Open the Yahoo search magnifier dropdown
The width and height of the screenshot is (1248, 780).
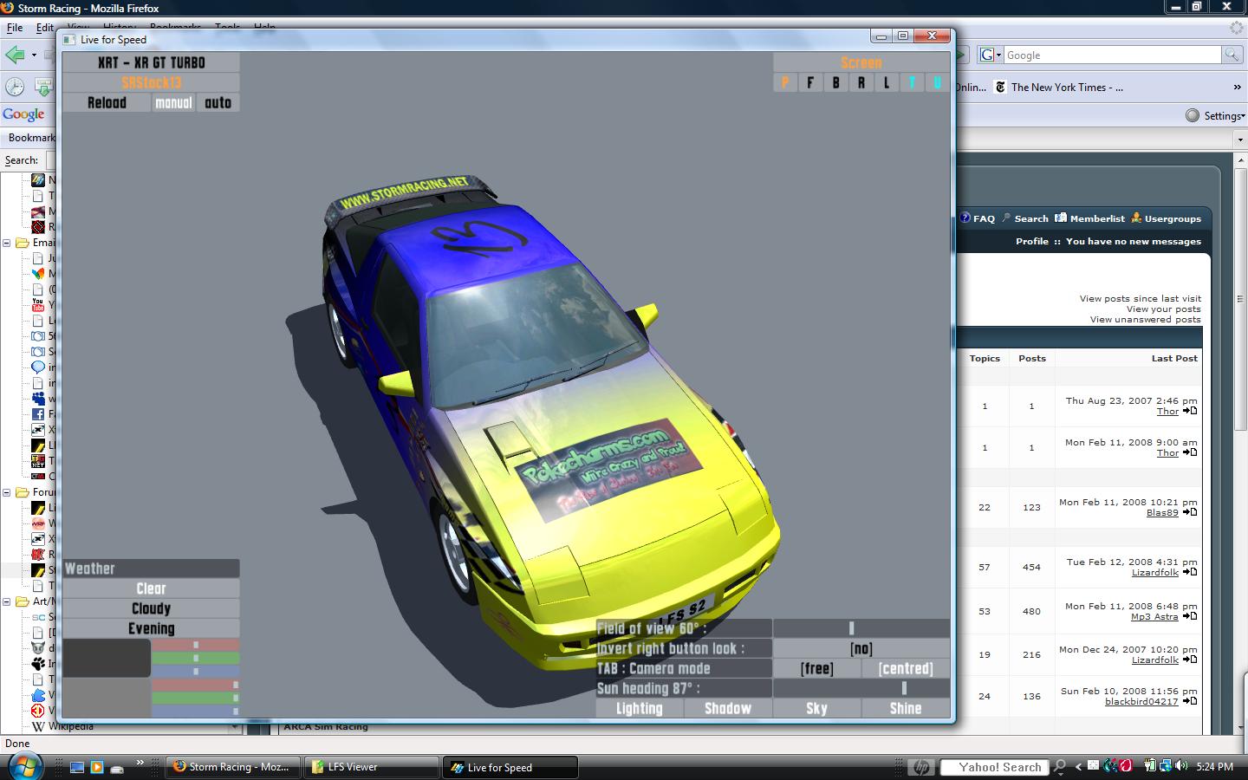coord(1059,767)
